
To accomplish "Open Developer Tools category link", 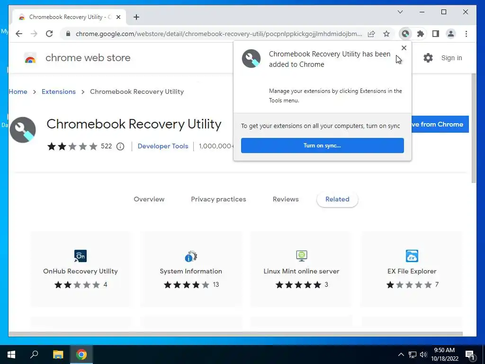I will click(163, 146).
